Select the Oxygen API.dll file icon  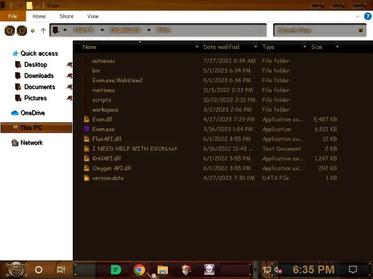(x=87, y=168)
